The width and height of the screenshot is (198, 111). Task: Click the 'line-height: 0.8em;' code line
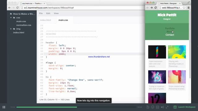[62, 91]
